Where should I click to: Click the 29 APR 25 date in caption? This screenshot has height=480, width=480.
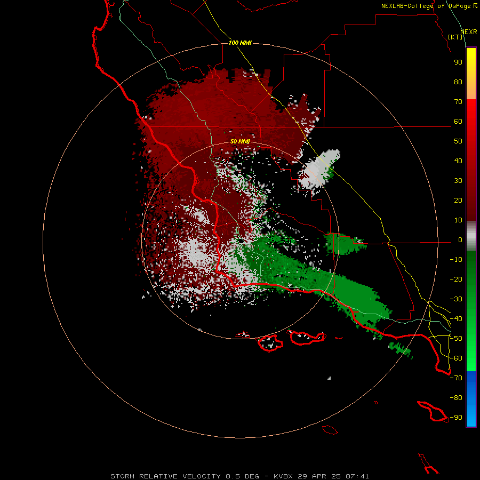point(319,476)
